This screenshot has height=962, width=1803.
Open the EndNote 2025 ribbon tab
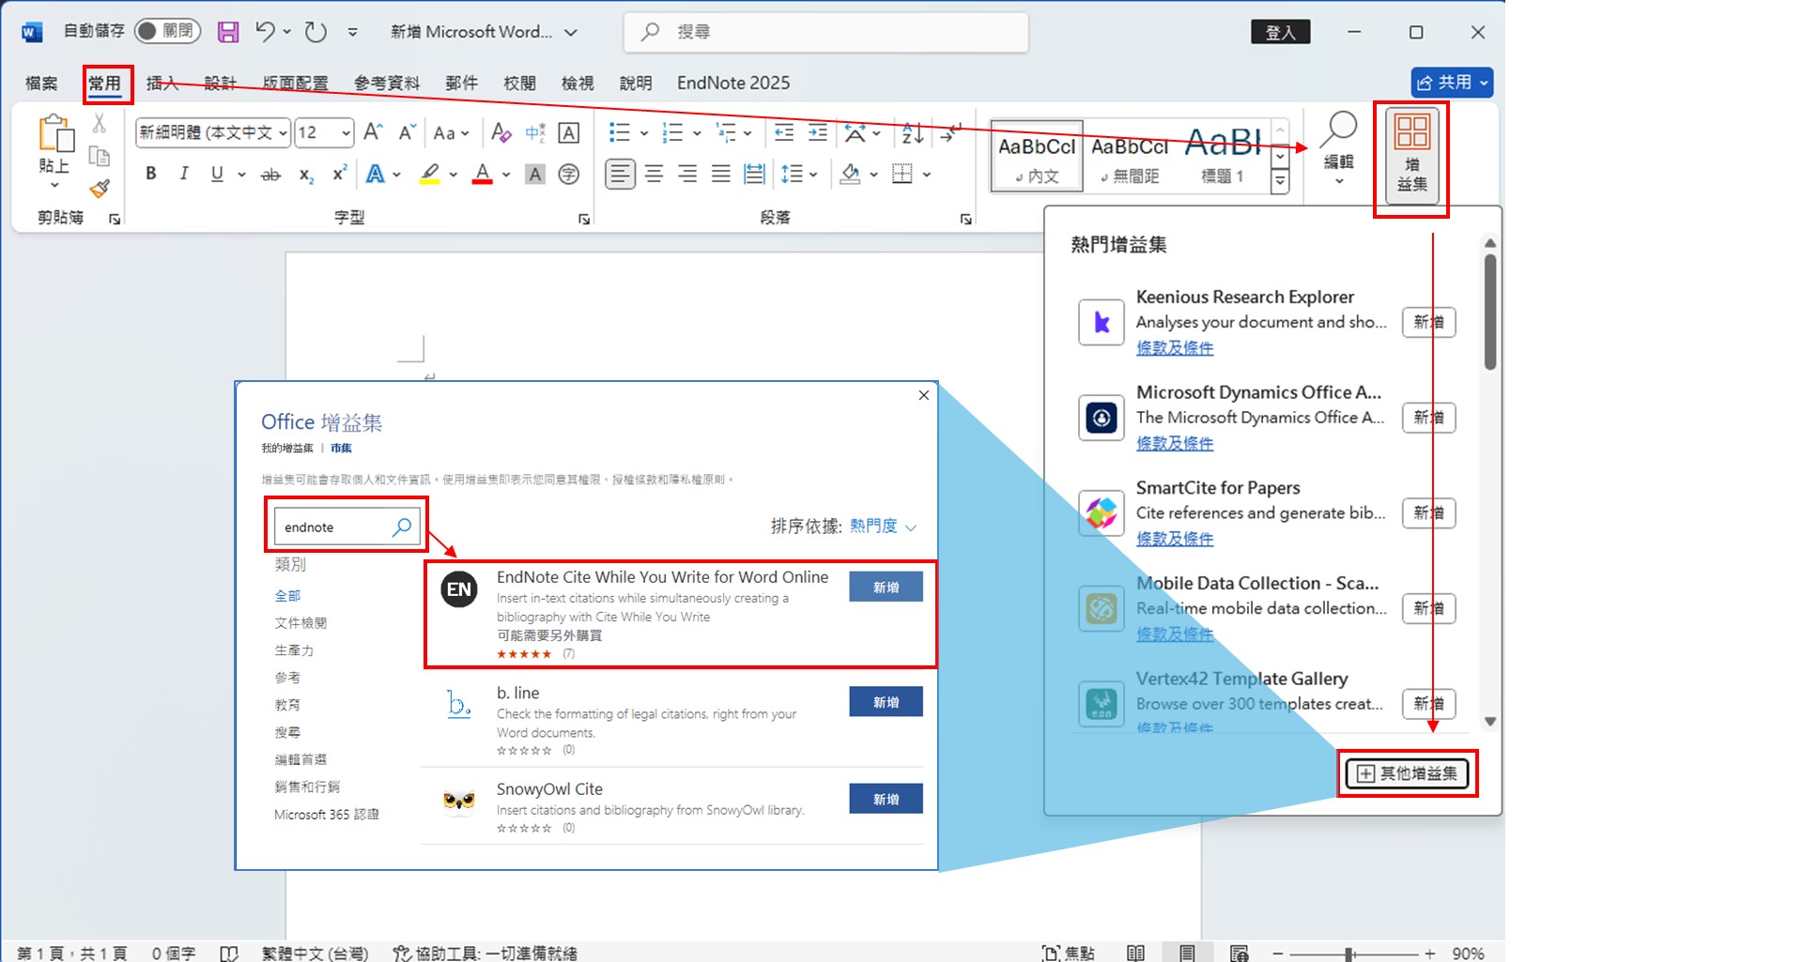(732, 84)
